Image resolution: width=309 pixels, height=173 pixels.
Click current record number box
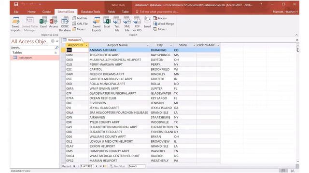(86, 166)
